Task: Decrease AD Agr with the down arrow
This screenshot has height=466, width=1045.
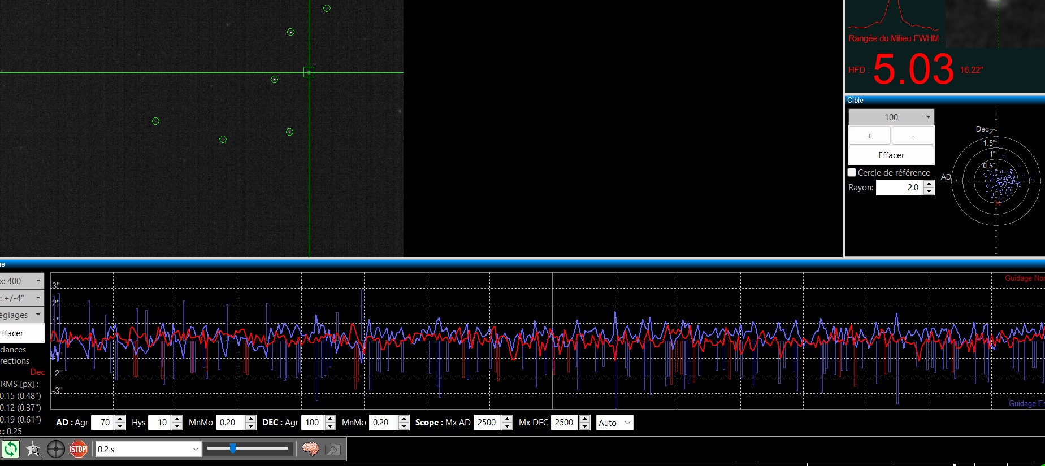Action: (120, 426)
